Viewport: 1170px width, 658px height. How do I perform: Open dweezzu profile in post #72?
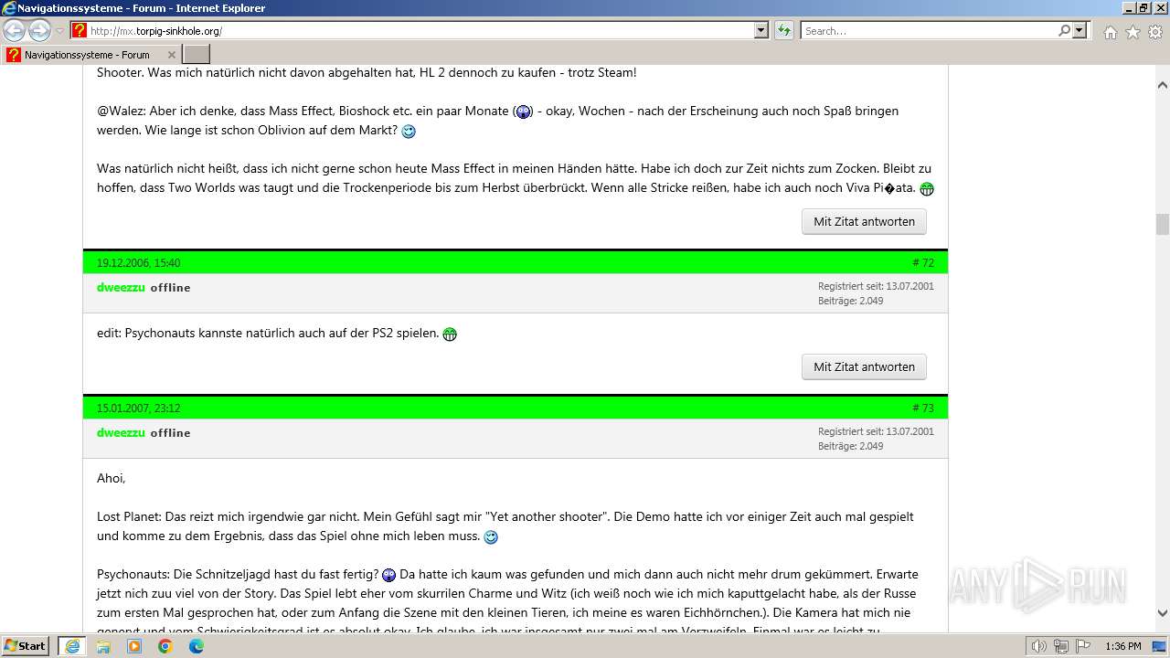coord(121,287)
